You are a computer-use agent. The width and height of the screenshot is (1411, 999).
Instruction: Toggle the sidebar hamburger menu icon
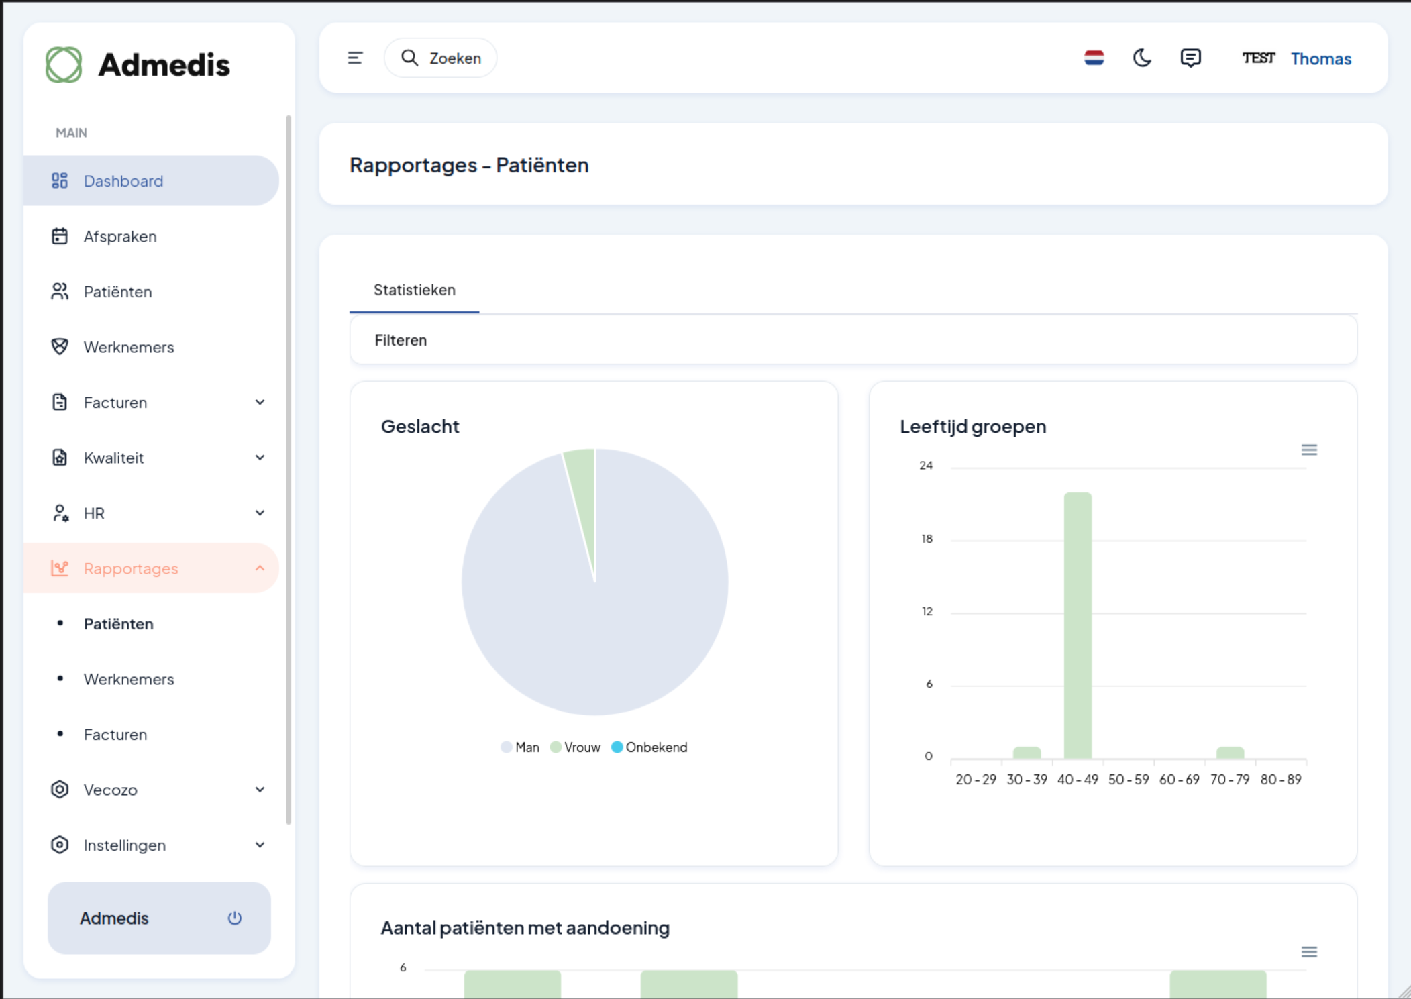click(355, 58)
